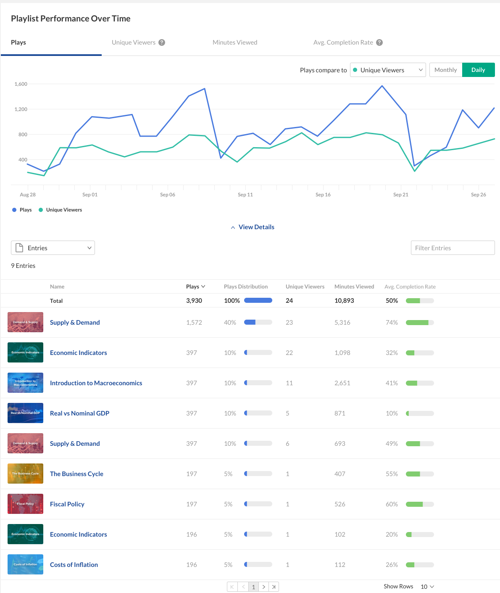The width and height of the screenshot is (500, 593).
Task: Open Supply & Demand entry with 1,572 plays
Action: tap(75, 323)
